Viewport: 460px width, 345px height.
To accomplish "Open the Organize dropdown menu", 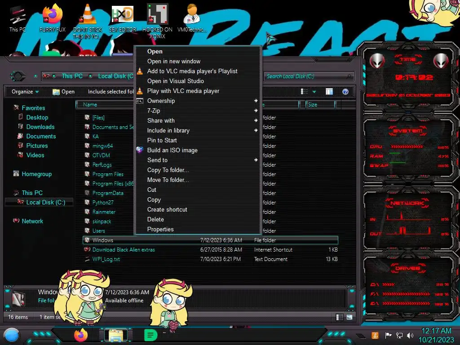I will tap(25, 92).
